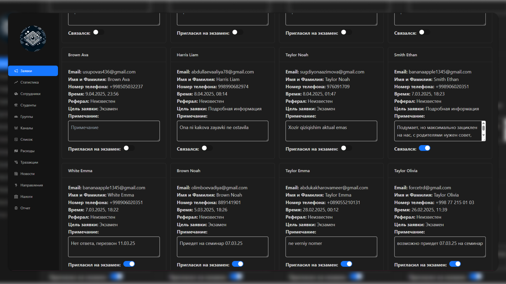Disable Пригласил на экзамен for Taylor Emma

click(346, 264)
